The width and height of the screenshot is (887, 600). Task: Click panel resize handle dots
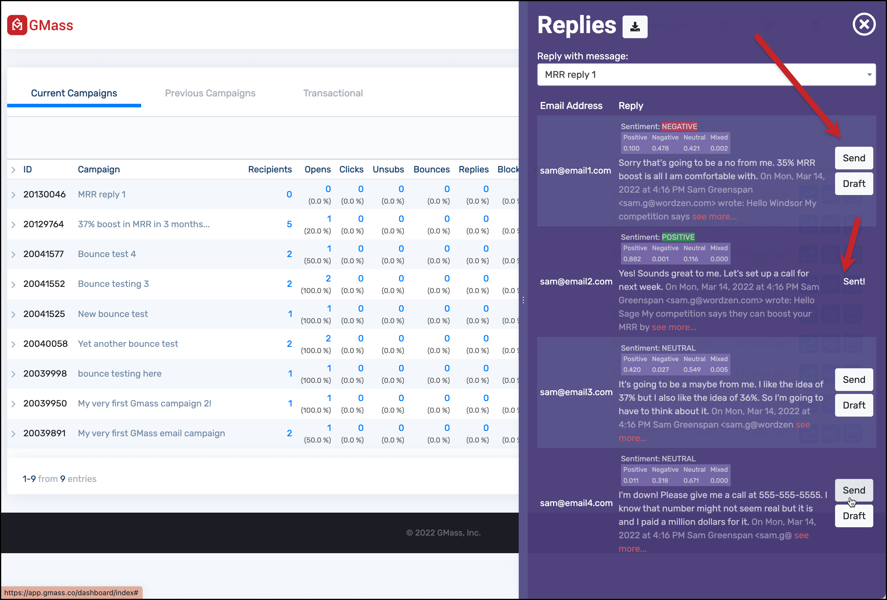tap(523, 300)
